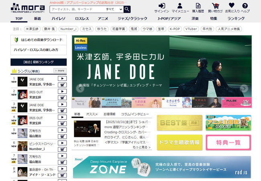Click K-POP featured tag
The image size is (261, 181).
pyautogui.click(x=175, y=29)
